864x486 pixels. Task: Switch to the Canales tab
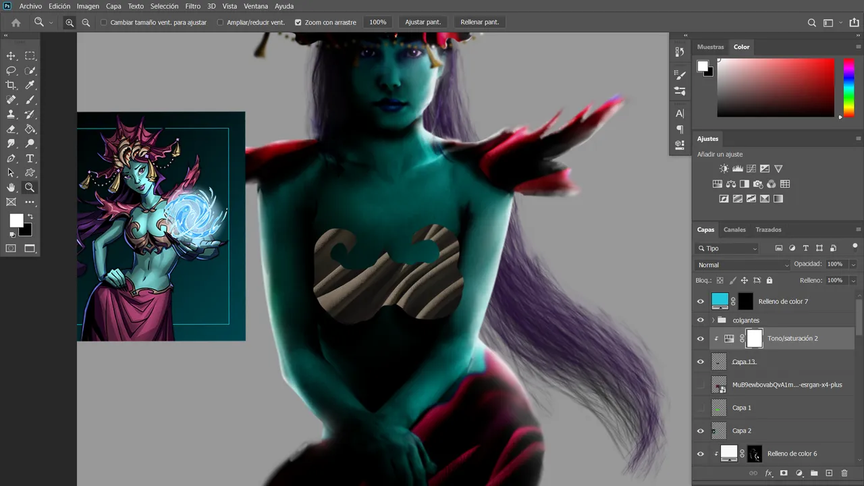click(x=734, y=230)
